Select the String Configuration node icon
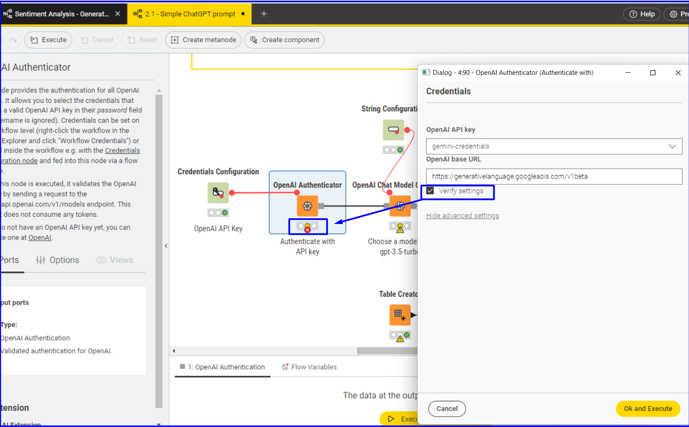689x427 pixels. [394, 130]
